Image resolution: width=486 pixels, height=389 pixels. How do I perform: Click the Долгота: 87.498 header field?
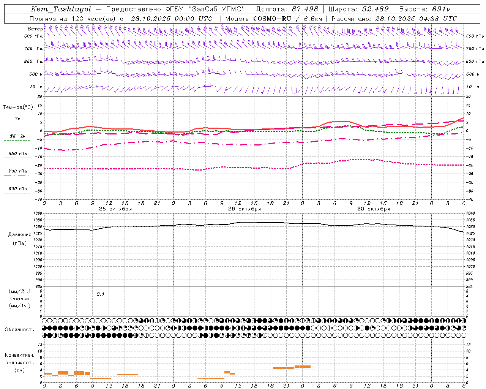pos(287,9)
